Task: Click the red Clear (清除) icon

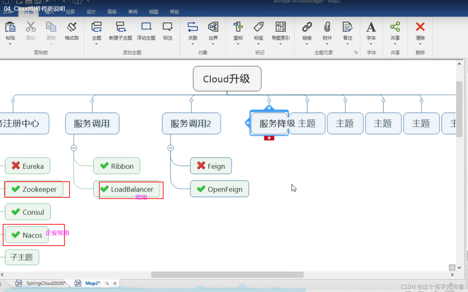Action: click(x=420, y=27)
